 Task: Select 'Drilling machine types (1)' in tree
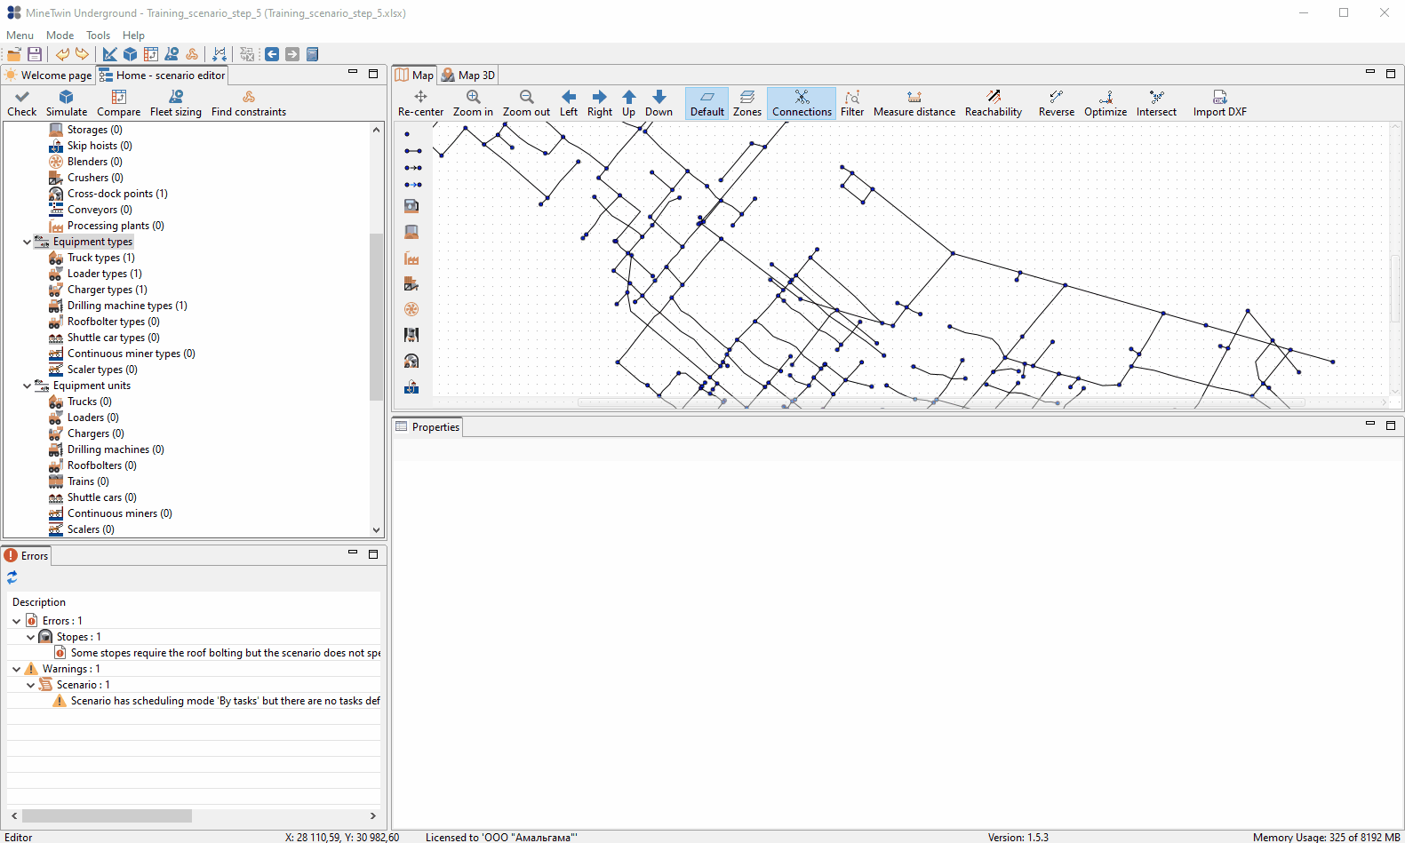click(127, 306)
